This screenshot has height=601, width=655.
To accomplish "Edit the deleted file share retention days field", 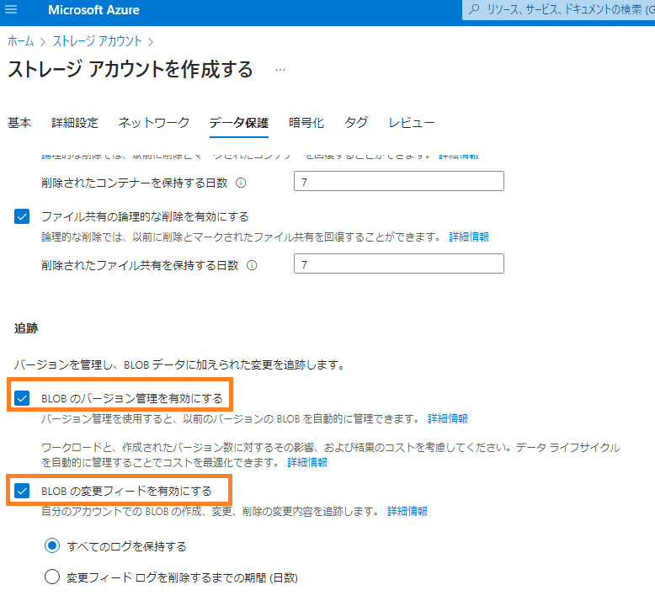I will coord(399,263).
